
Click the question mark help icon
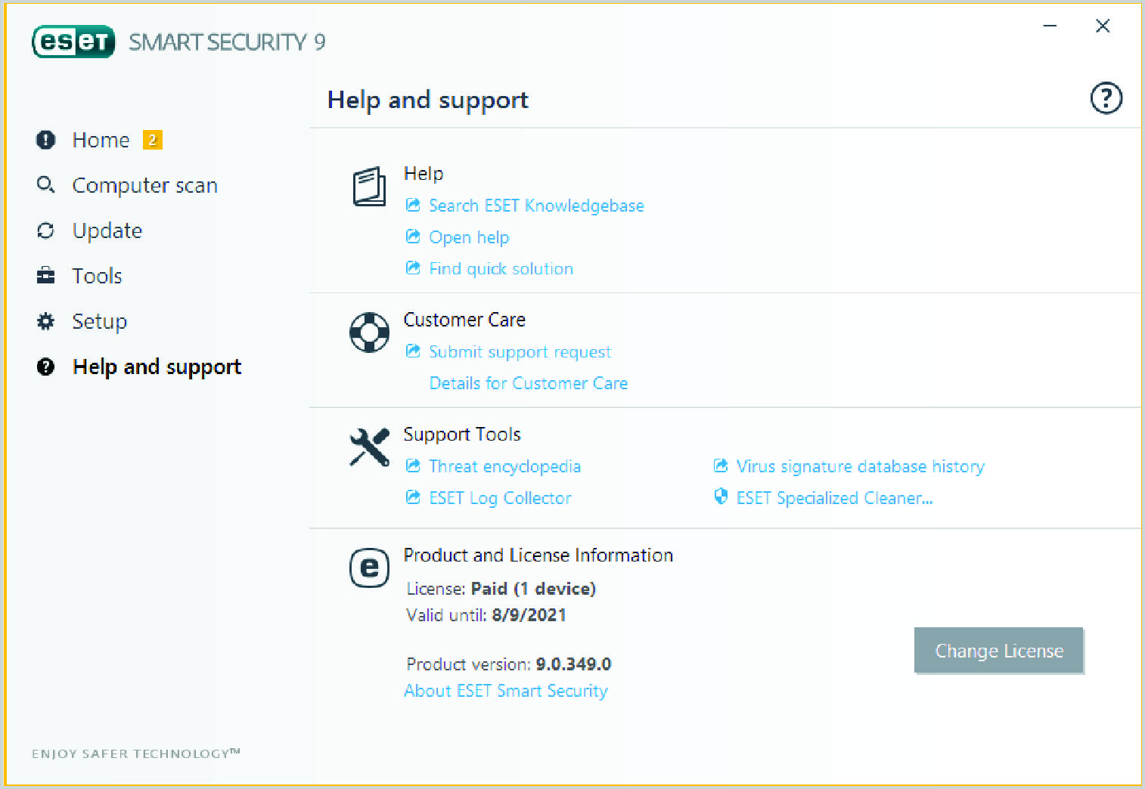click(x=1106, y=98)
